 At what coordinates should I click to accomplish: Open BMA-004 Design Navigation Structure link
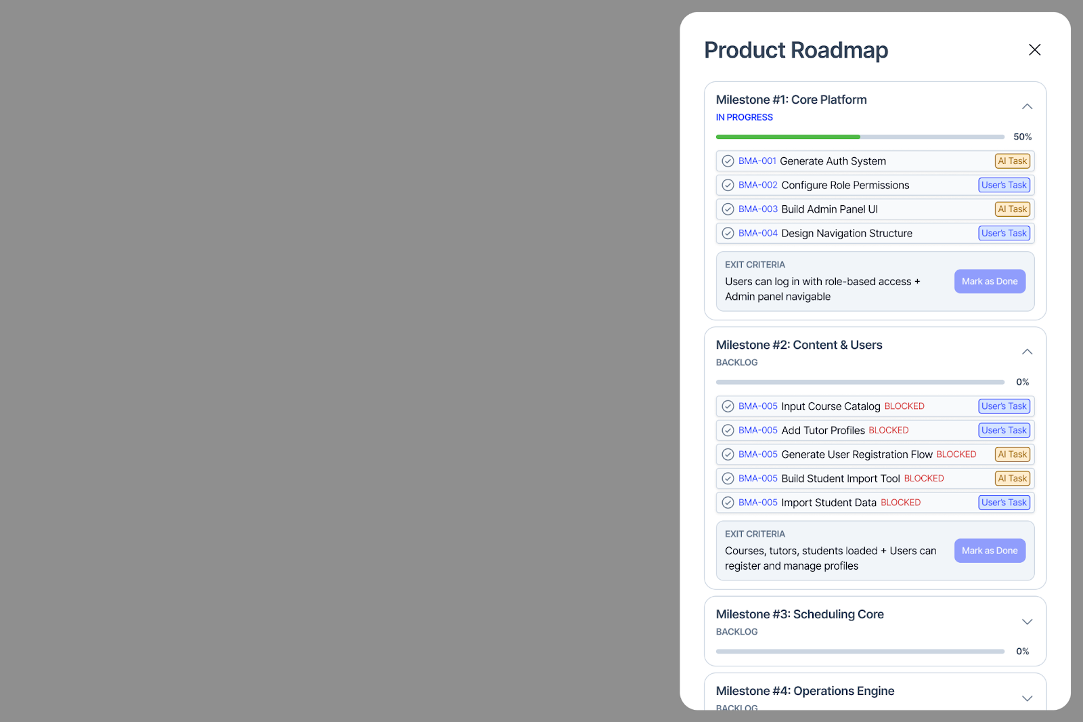[757, 233]
